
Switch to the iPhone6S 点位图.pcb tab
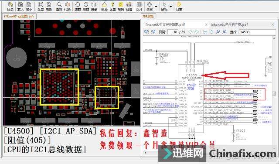[19, 16]
